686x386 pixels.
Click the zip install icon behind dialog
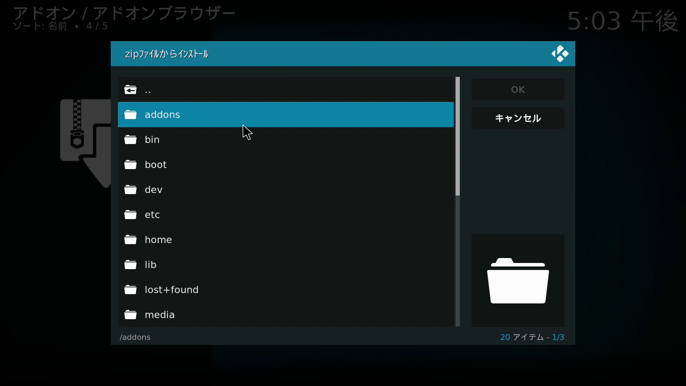coord(85,143)
